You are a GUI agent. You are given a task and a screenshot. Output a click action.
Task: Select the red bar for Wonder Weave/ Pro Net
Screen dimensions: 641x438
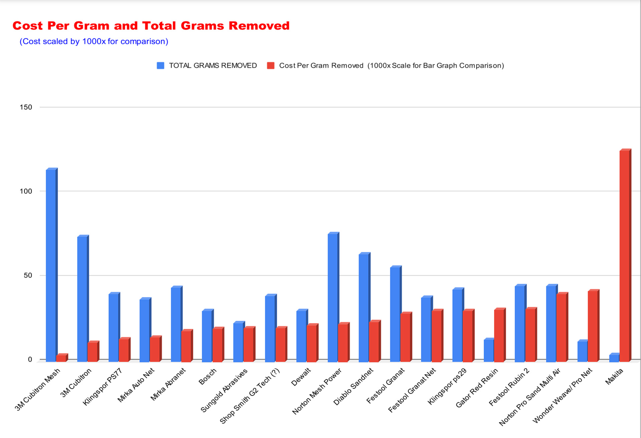point(594,325)
